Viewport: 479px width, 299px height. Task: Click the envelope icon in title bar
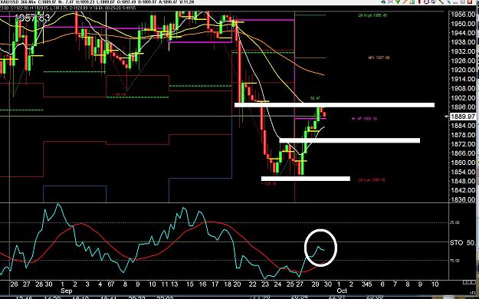coord(390,2)
